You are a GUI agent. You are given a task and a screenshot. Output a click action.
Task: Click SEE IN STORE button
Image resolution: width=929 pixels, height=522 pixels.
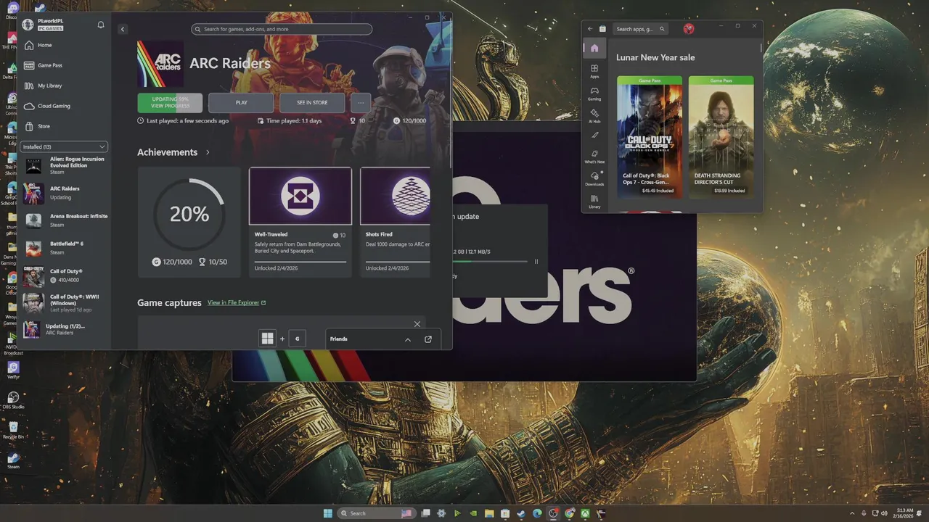[x=312, y=102]
